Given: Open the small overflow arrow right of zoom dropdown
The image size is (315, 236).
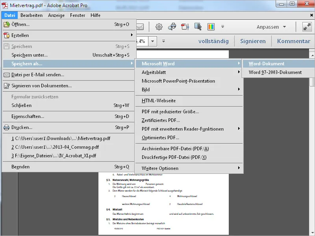Looking at the screenshot, I should [x=163, y=41].
